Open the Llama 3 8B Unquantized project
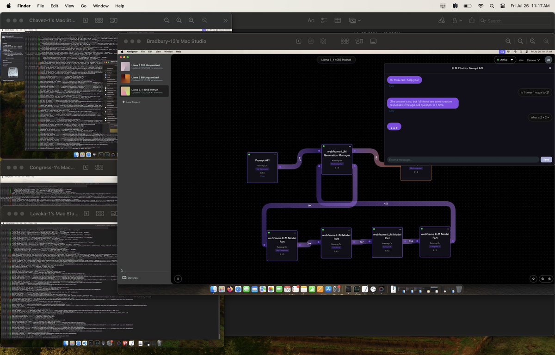555x355 pixels. 144,78
